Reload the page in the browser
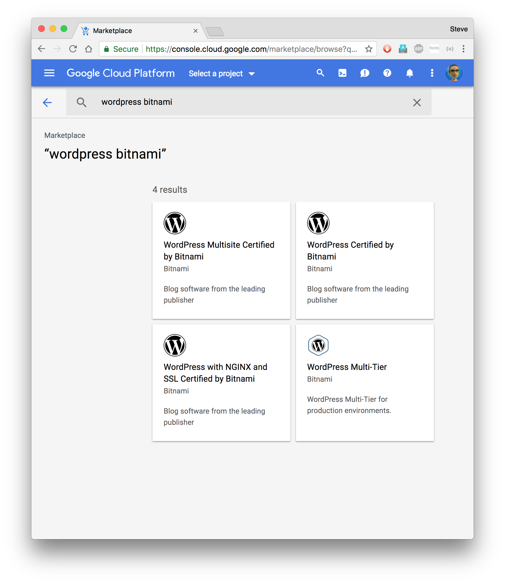The height and width of the screenshot is (584, 505). (x=73, y=49)
